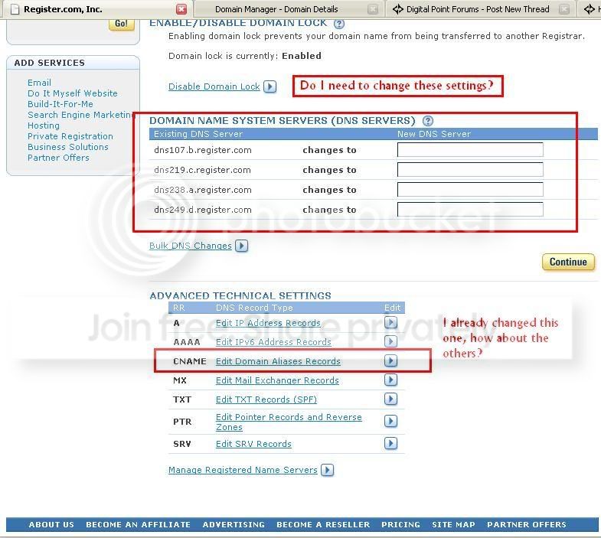Open the Bulk DNS Changes link
The height and width of the screenshot is (538, 601).
coord(191,246)
